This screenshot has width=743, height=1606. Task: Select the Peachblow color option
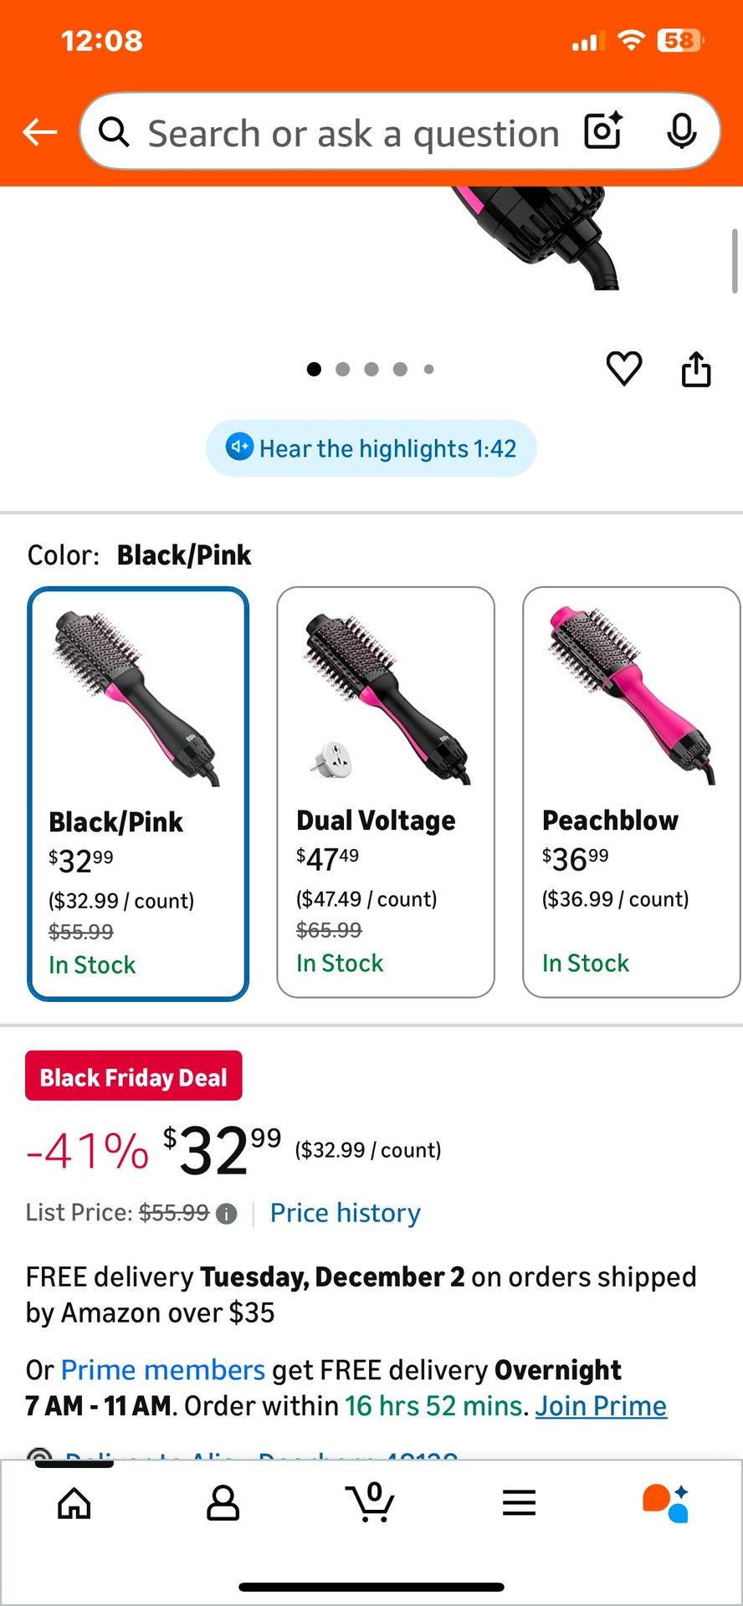631,791
